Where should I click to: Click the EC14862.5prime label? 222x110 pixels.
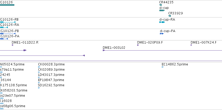(x=175, y=64)
